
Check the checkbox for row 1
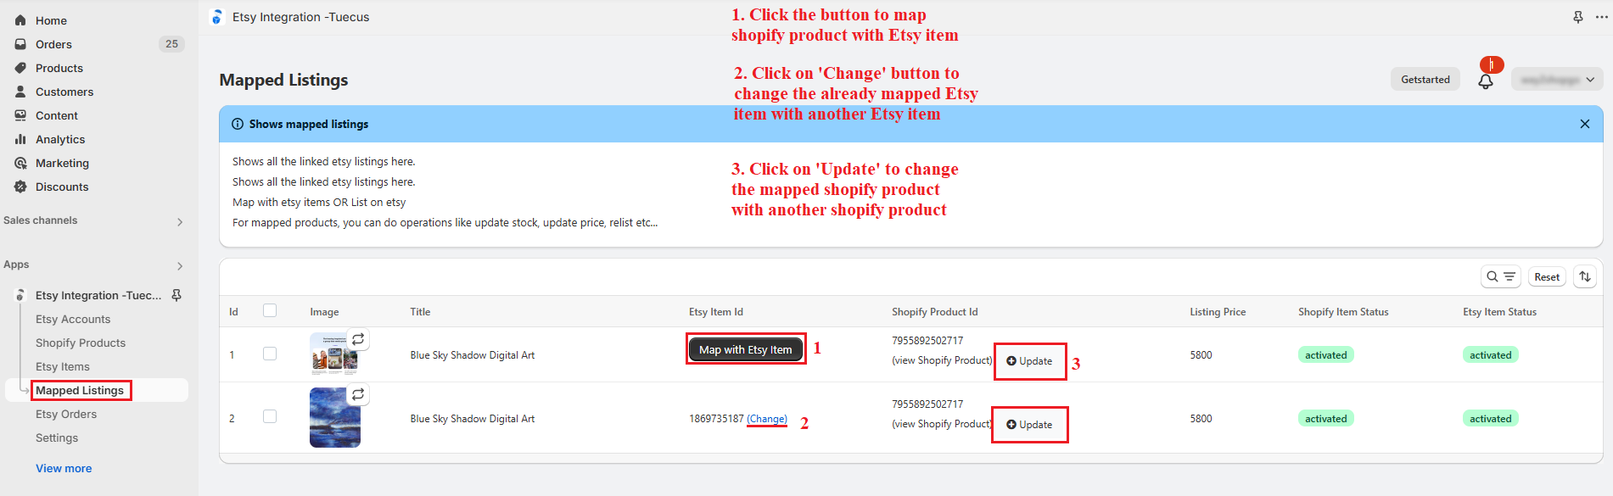(x=270, y=354)
